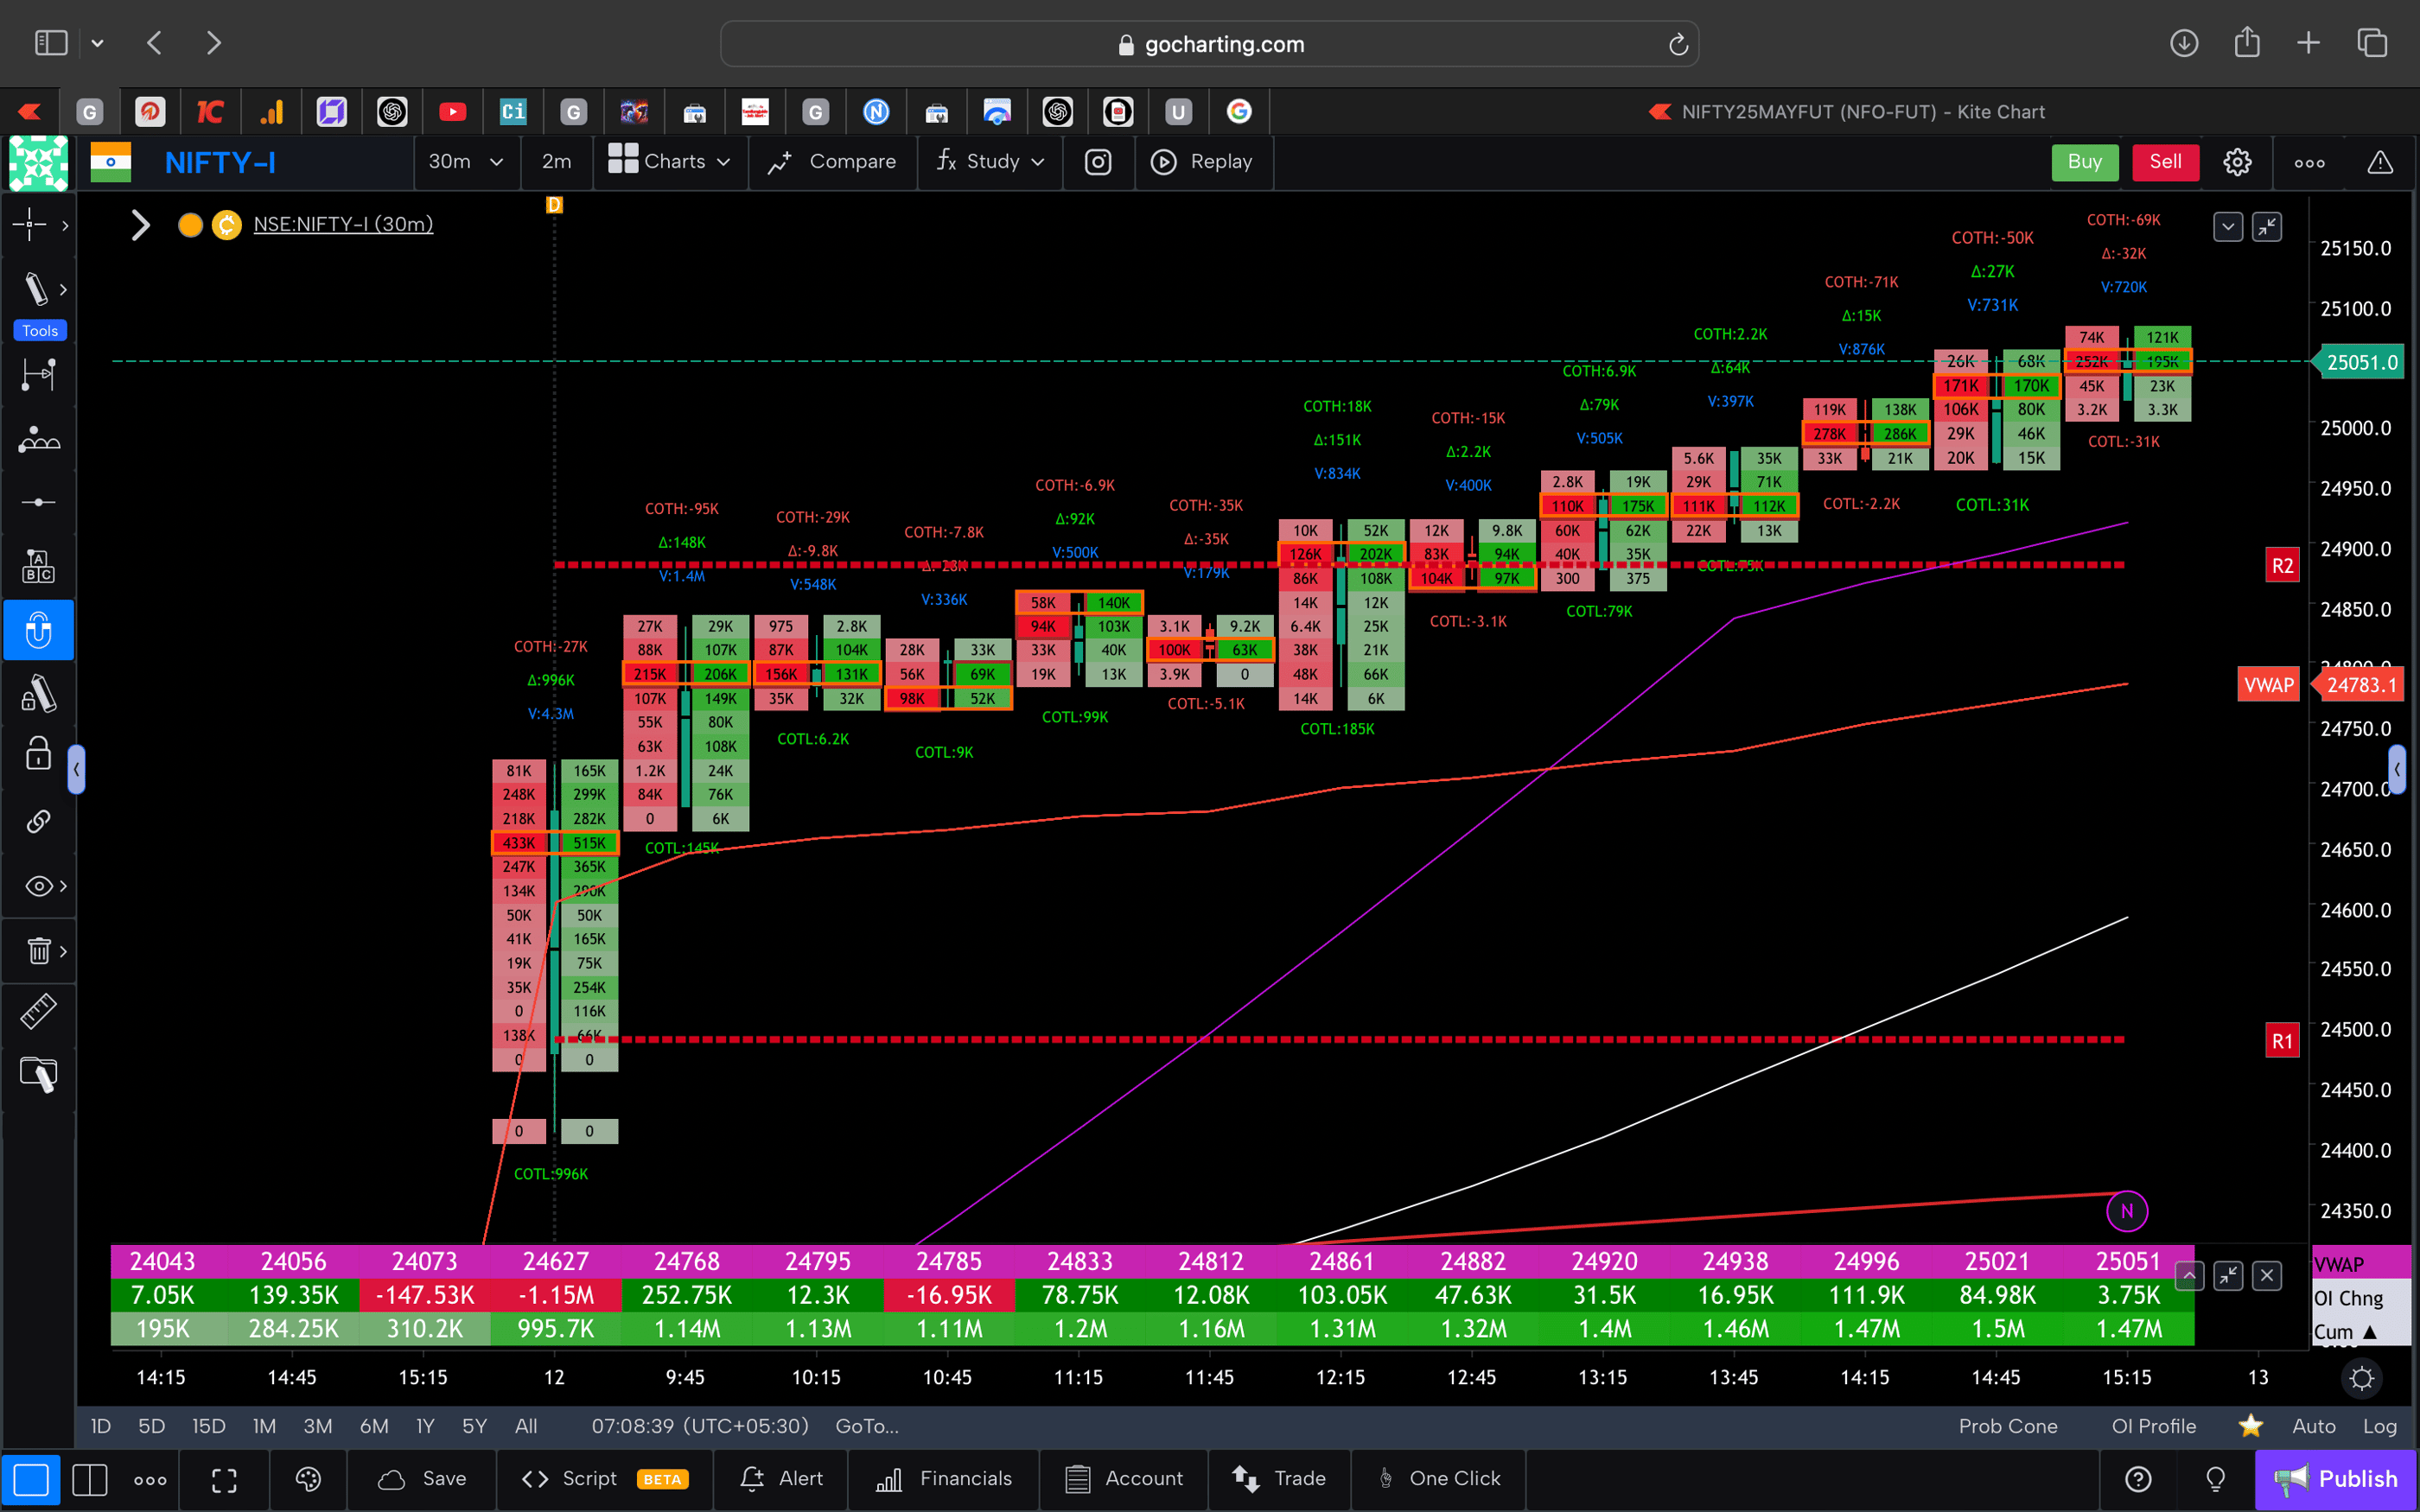
Task: Open the color theme palette
Action: pos(308,1479)
